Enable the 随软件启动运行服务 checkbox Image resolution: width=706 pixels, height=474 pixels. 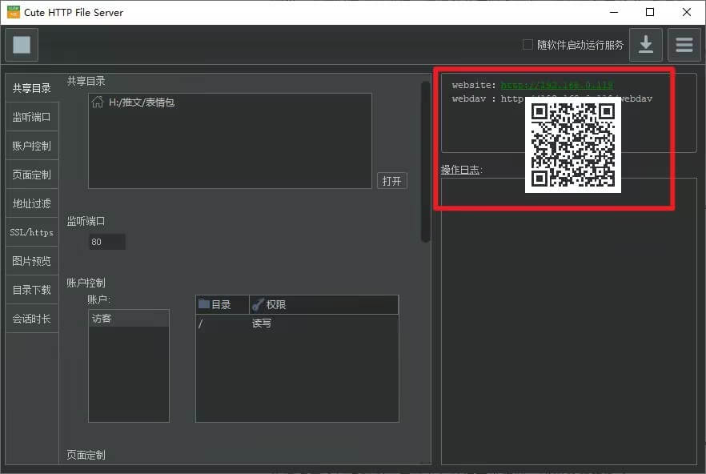[x=527, y=46]
